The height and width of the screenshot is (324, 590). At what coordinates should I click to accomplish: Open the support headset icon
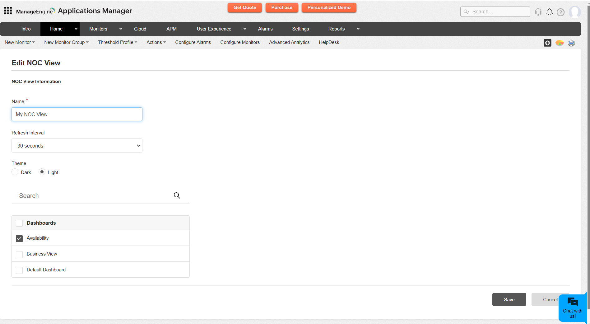538,12
